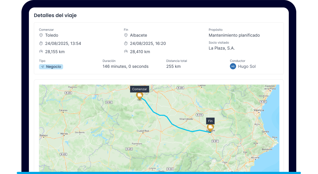Click the Detalles del viaje heading
This screenshot has width=318, height=174.
pos(55,15)
